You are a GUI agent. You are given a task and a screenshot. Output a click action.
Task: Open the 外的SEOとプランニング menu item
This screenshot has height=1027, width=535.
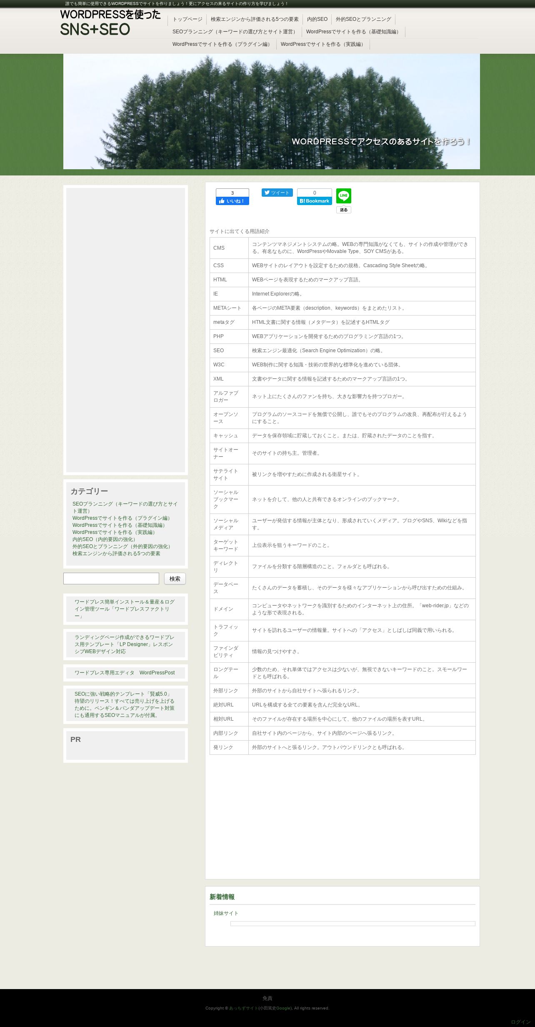(x=363, y=19)
